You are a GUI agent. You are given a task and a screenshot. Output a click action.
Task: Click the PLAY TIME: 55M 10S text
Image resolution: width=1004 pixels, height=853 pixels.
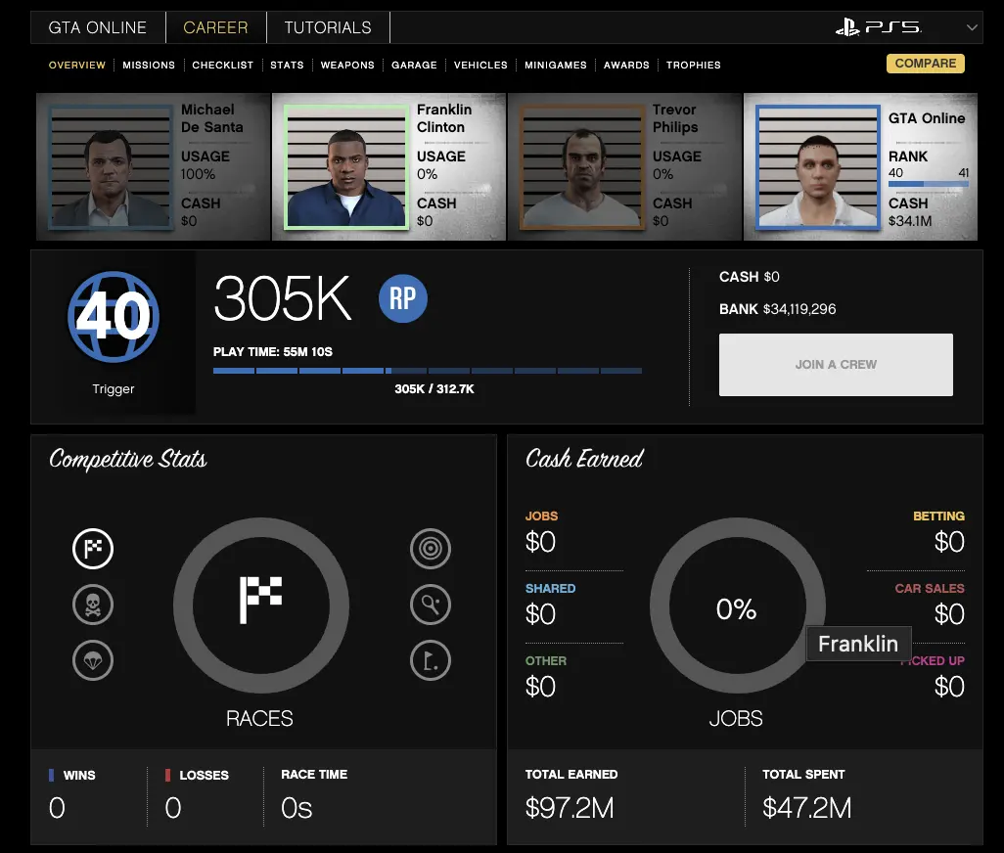[x=273, y=352]
